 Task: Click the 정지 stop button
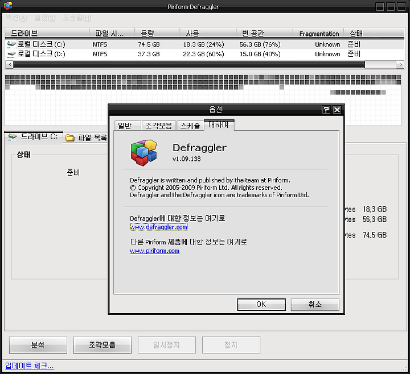coord(231,345)
